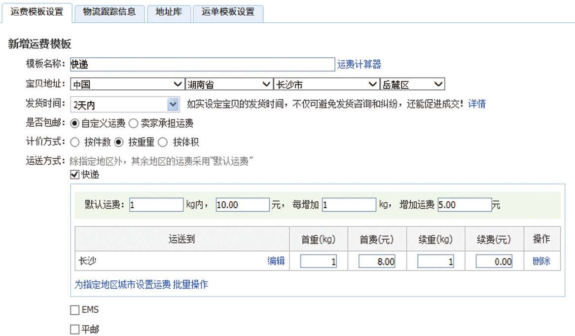Viewport: 575px width, 336px height.
Task: Open the 运单模板设置 tab
Action: [x=228, y=13]
